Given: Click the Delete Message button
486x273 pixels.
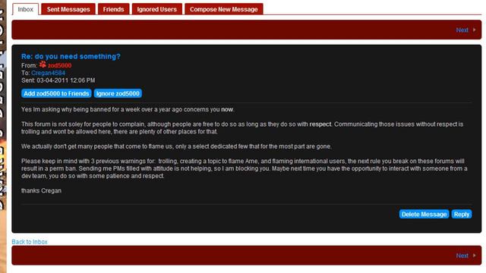Looking at the screenshot, I should [424, 214].
